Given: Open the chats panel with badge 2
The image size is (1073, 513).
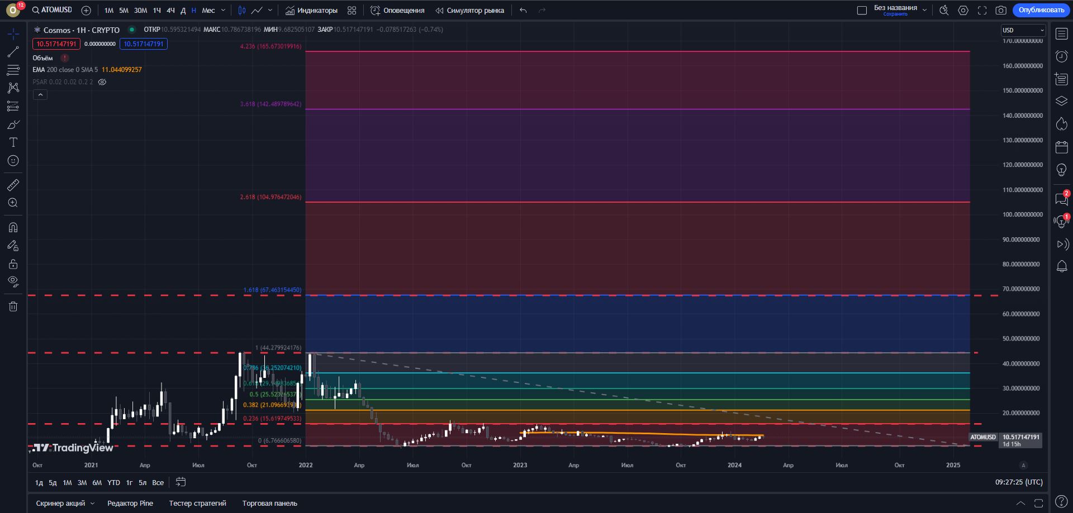Looking at the screenshot, I should pyautogui.click(x=1061, y=199).
